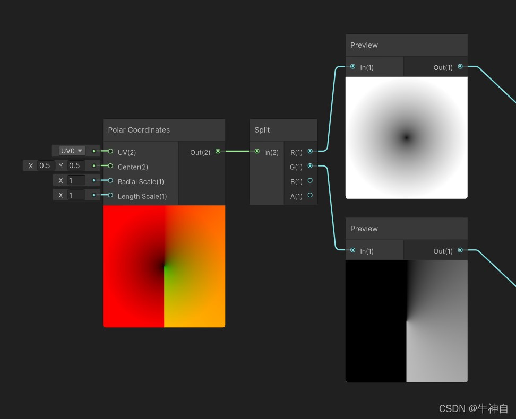Image resolution: width=516 pixels, height=419 pixels.
Task: Click the UV0 slot connector dot
Action: point(94,151)
